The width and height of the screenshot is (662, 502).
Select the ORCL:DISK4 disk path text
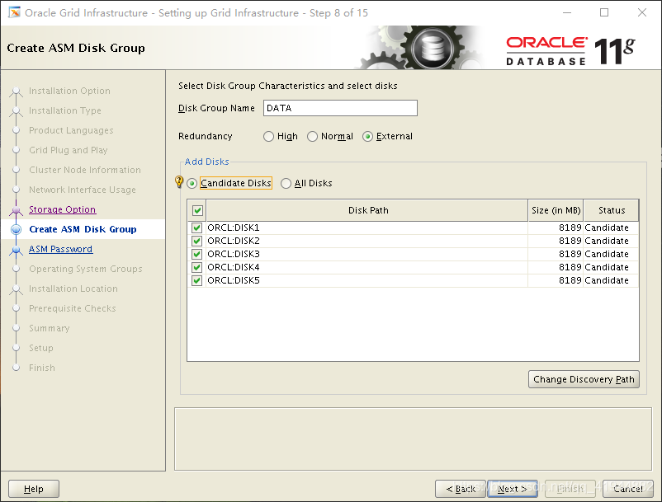coord(234,267)
